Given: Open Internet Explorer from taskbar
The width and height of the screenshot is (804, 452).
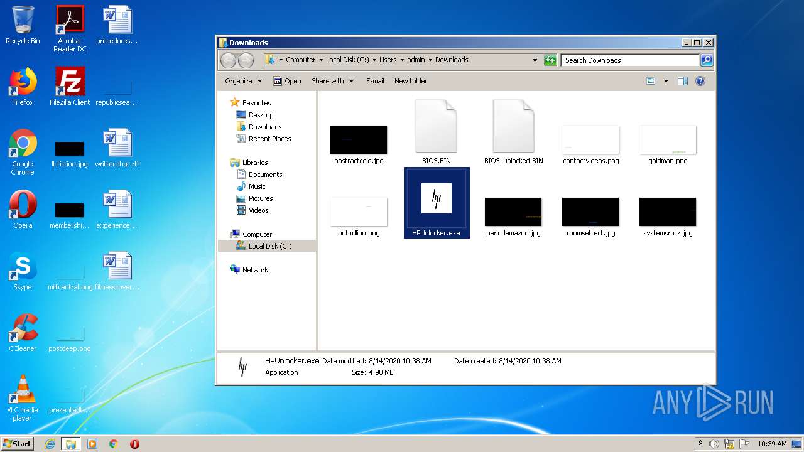Looking at the screenshot, I should click(50, 444).
